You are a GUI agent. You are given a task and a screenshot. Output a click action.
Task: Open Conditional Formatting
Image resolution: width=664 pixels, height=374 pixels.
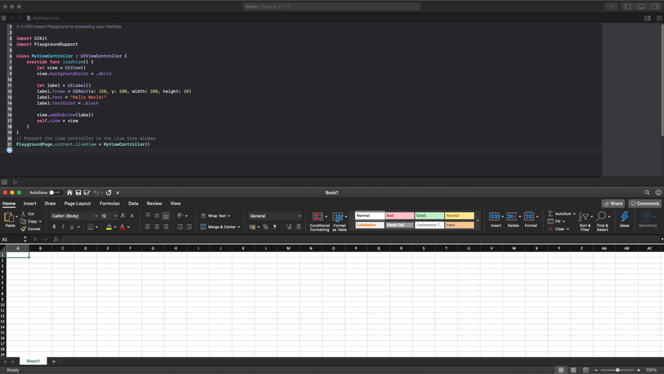point(319,222)
